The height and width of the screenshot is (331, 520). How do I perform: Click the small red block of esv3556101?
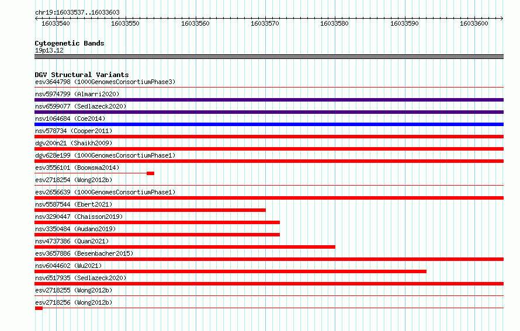tap(151, 173)
